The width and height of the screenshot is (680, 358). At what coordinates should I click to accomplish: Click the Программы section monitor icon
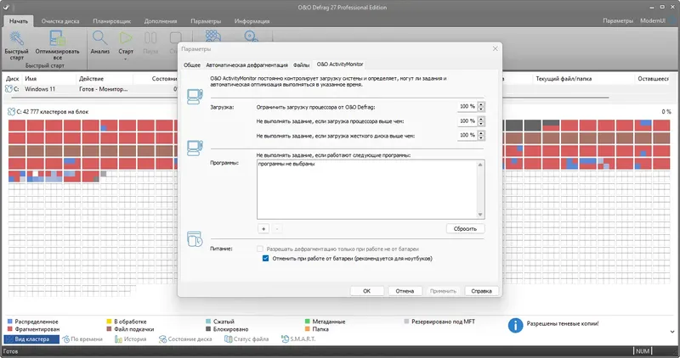click(195, 148)
